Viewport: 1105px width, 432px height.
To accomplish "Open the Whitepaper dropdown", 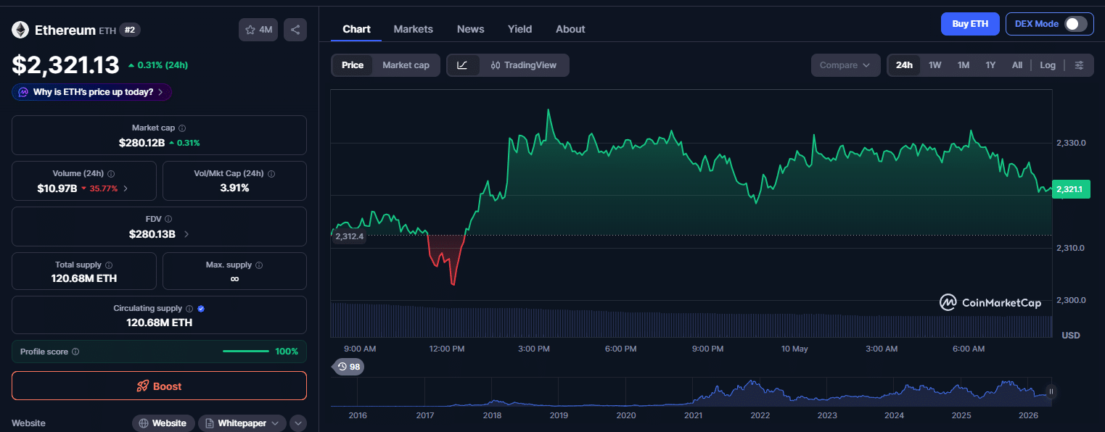I will tap(242, 423).
